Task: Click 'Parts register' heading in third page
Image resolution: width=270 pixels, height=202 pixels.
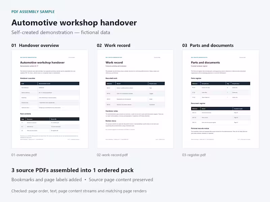Action: point(196,78)
